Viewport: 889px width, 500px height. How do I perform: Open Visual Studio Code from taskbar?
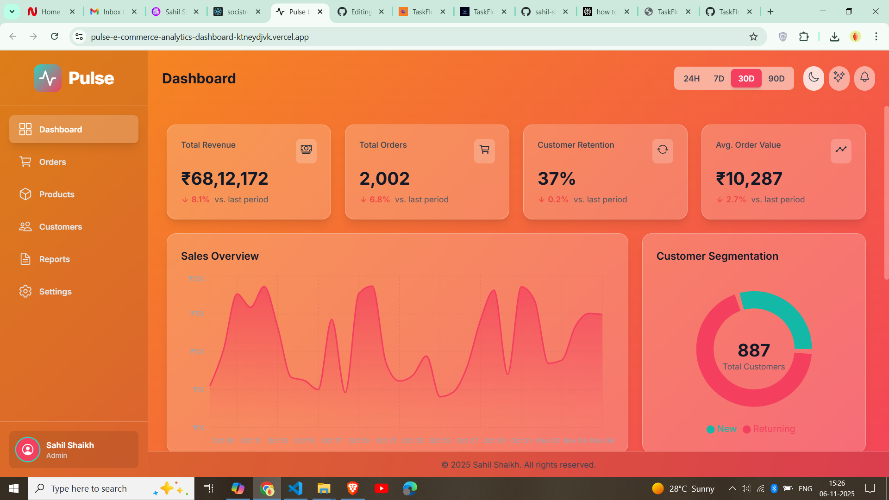coord(295,488)
